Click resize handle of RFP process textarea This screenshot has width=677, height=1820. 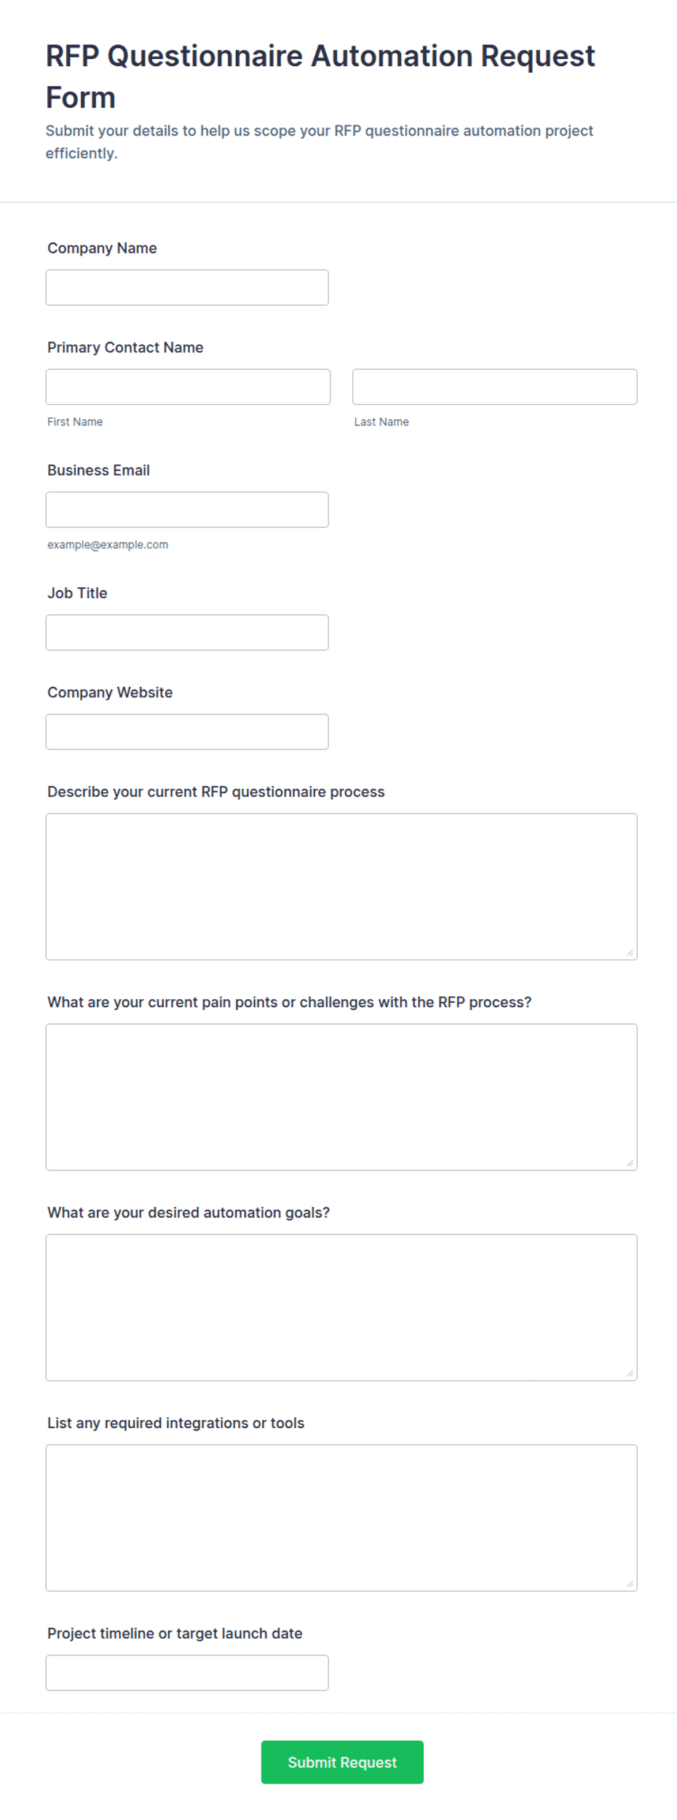[x=630, y=953]
